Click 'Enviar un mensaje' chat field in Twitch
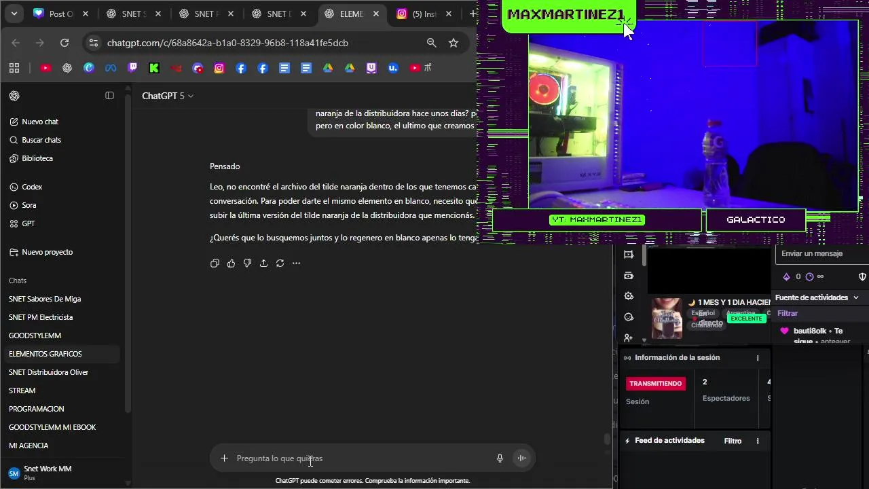The image size is (869, 489). pos(822,253)
